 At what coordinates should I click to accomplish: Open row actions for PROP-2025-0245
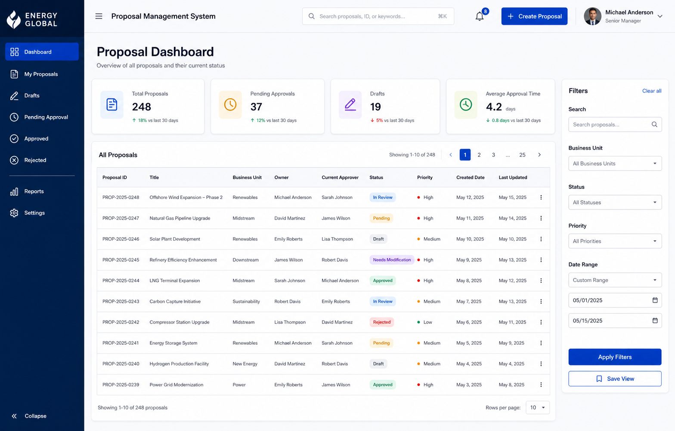[541, 260]
